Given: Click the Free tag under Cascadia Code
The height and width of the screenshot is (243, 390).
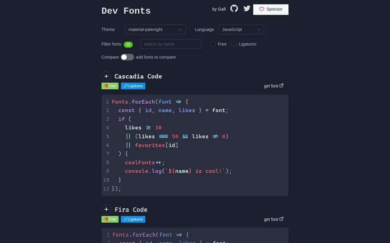Looking at the screenshot, I should [x=110, y=86].
